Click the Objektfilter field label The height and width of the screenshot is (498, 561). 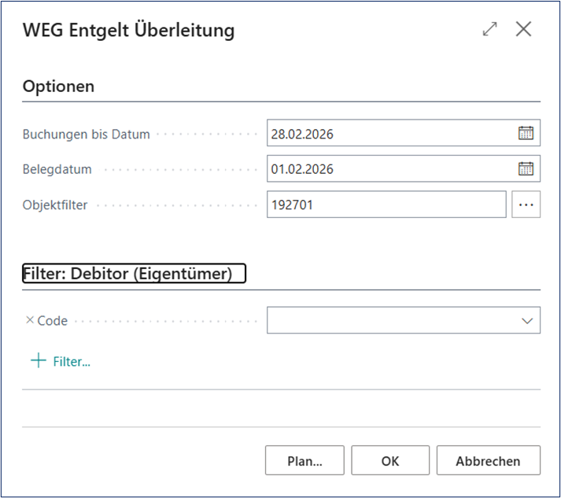(55, 205)
